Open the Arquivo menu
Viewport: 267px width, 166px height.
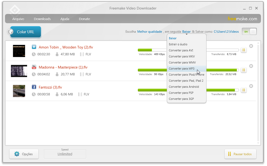coord(18,19)
